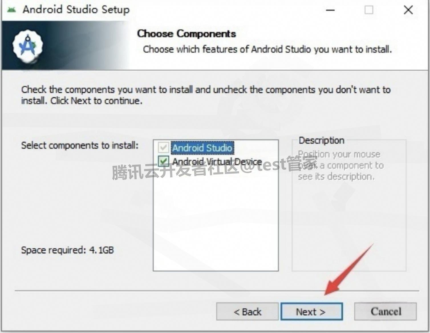Image resolution: width=430 pixels, height=333 pixels.
Task: Maximize the setup window
Action: [x=369, y=10]
